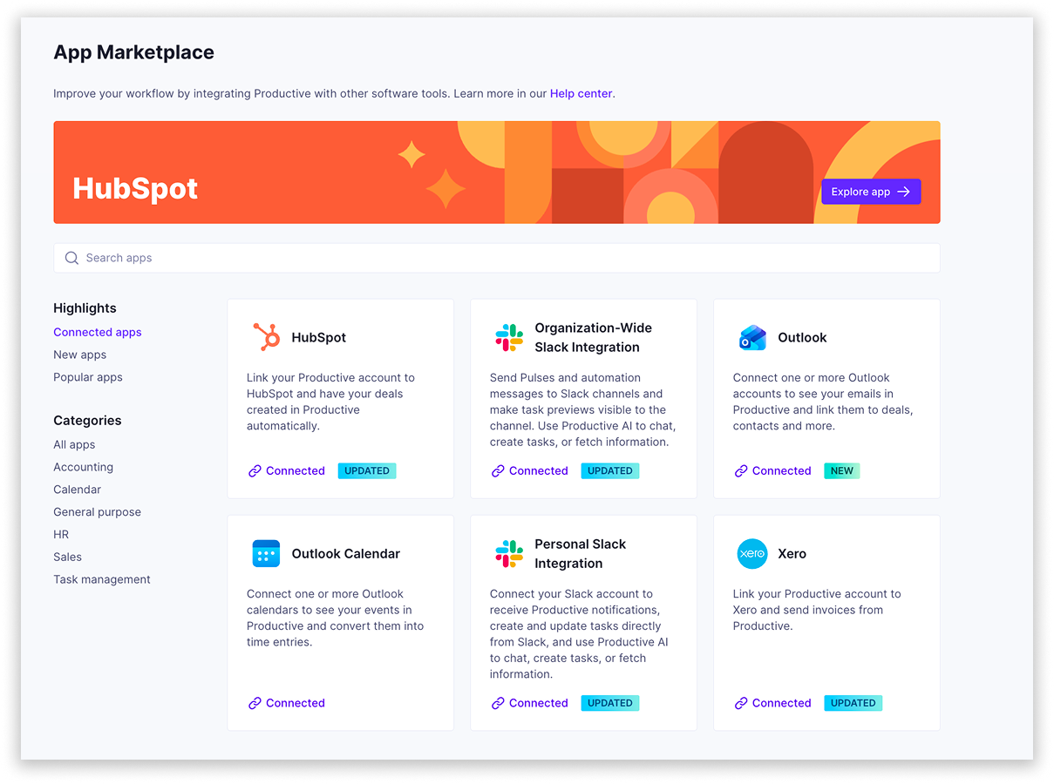Select New apps in Highlights

pos(79,355)
